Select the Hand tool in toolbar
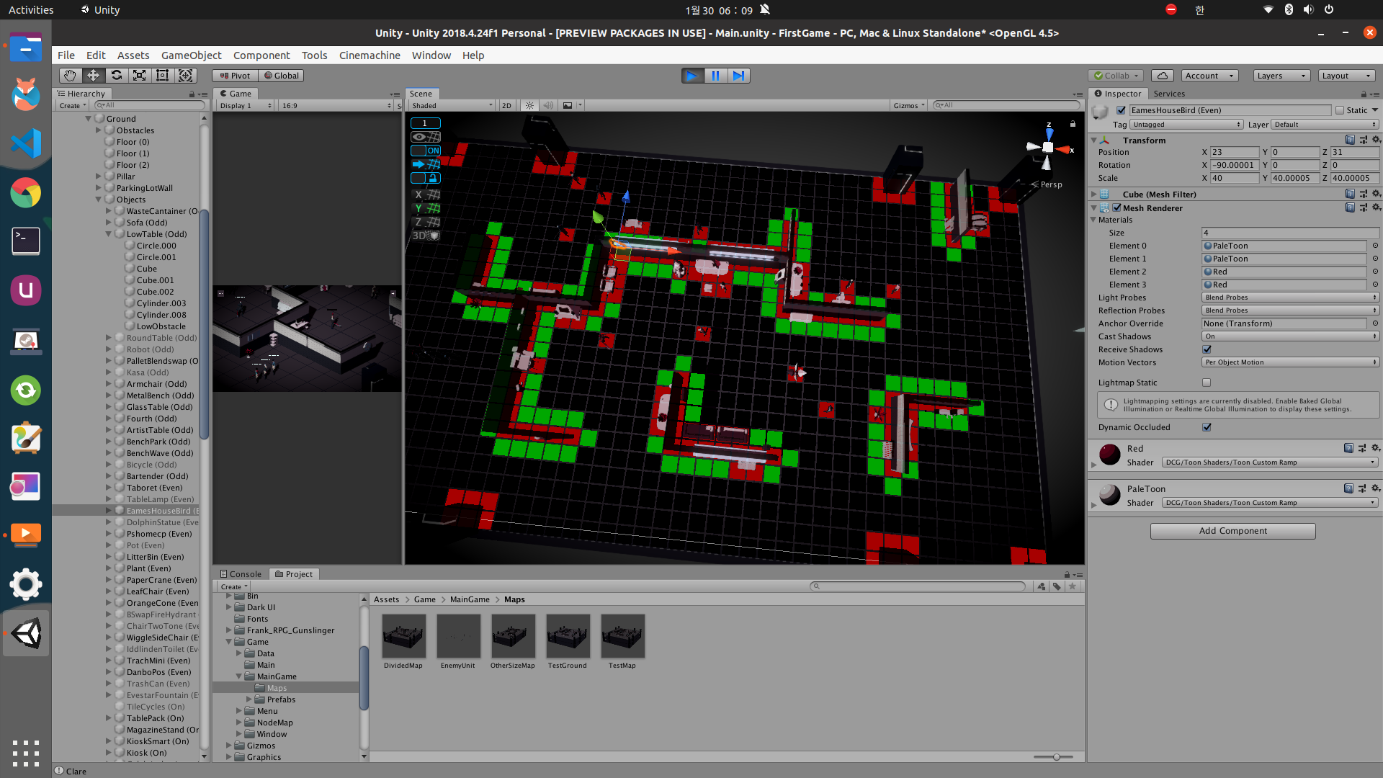The height and width of the screenshot is (778, 1383). (x=70, y=76)
